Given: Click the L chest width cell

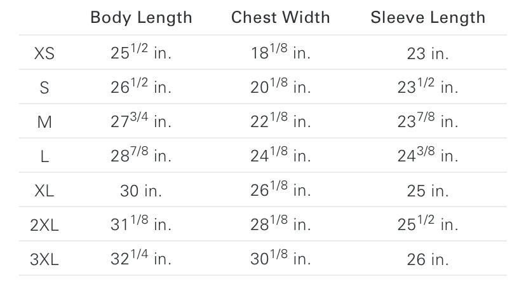Looking at the screenshot, I should coord(281,156).
